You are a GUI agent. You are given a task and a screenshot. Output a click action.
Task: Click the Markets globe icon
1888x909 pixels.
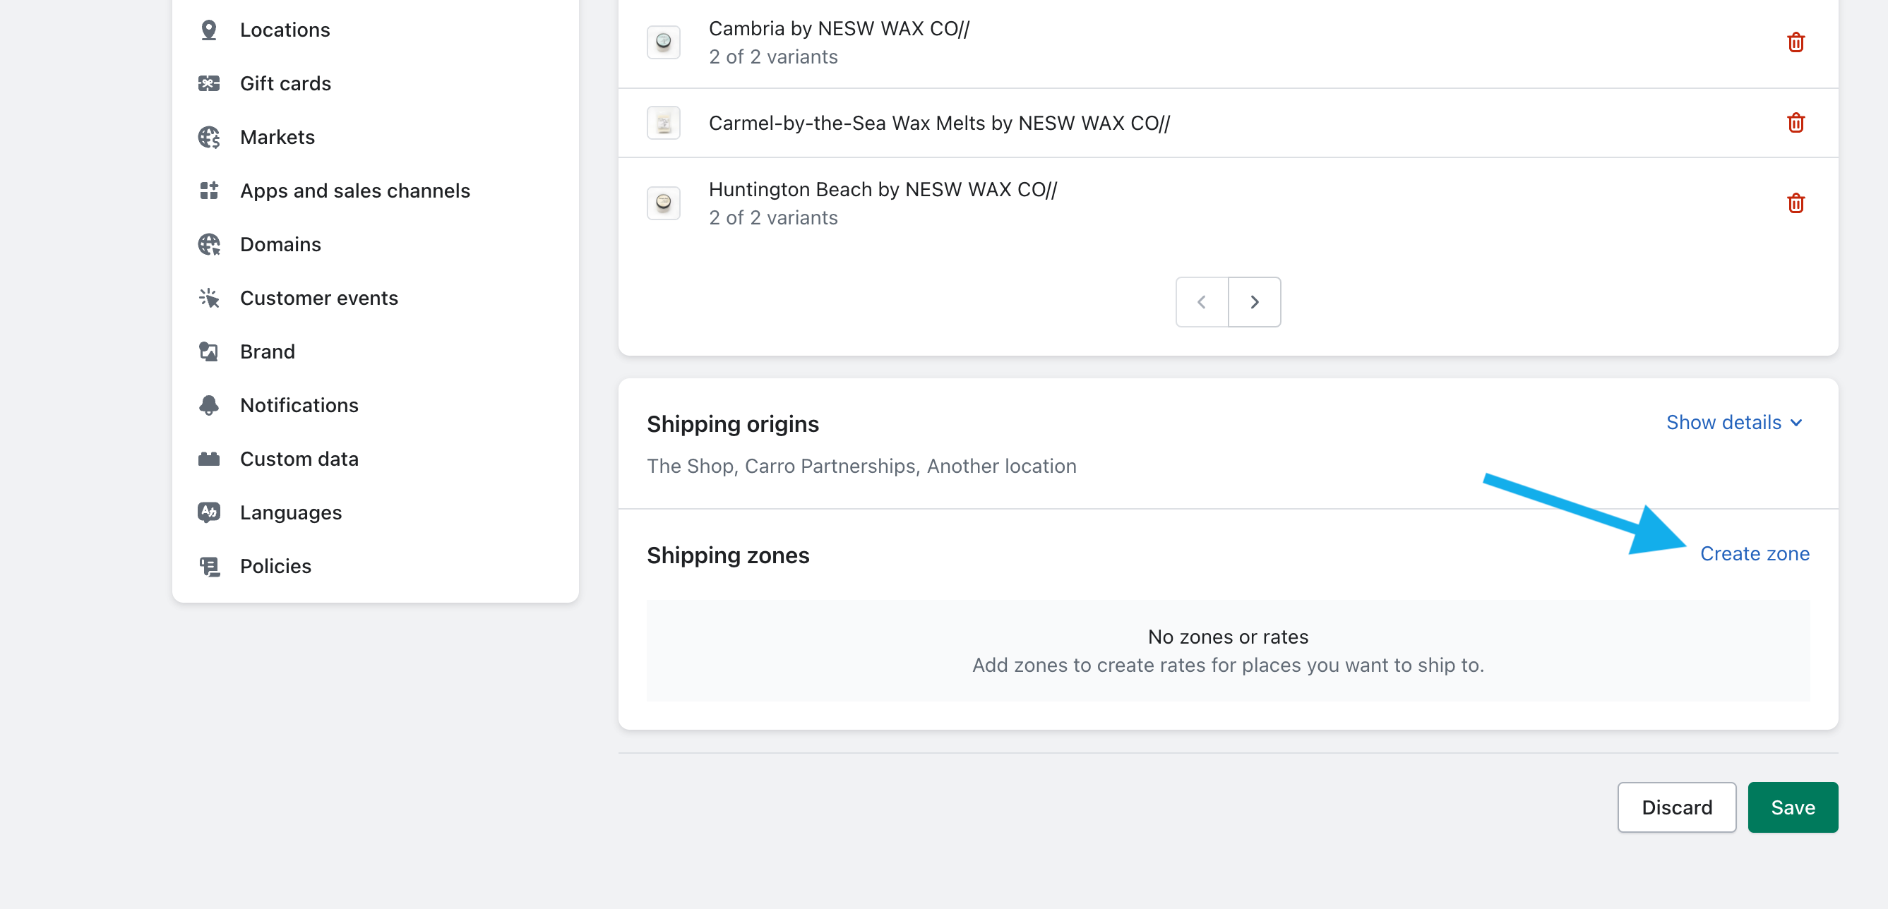click(x=209, y=137)
